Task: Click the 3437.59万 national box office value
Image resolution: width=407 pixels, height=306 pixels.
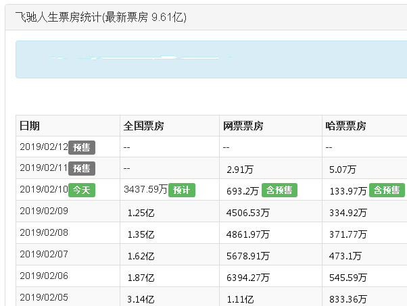Action: coord(145,189)
